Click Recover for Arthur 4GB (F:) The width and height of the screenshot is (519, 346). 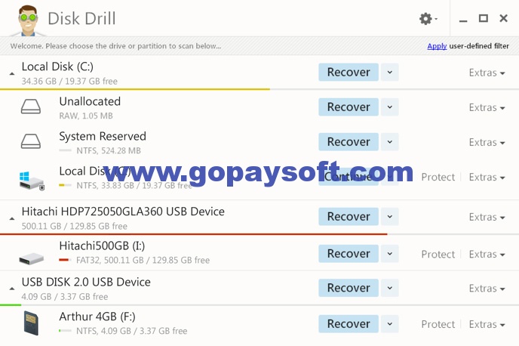click(x=349, y=324)
